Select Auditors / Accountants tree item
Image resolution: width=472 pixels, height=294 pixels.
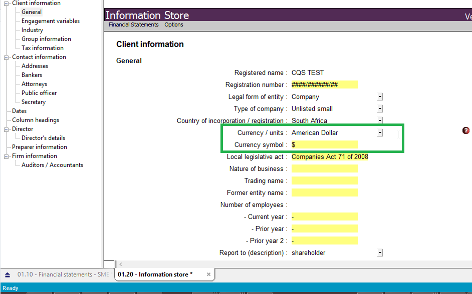coord(52,165)
